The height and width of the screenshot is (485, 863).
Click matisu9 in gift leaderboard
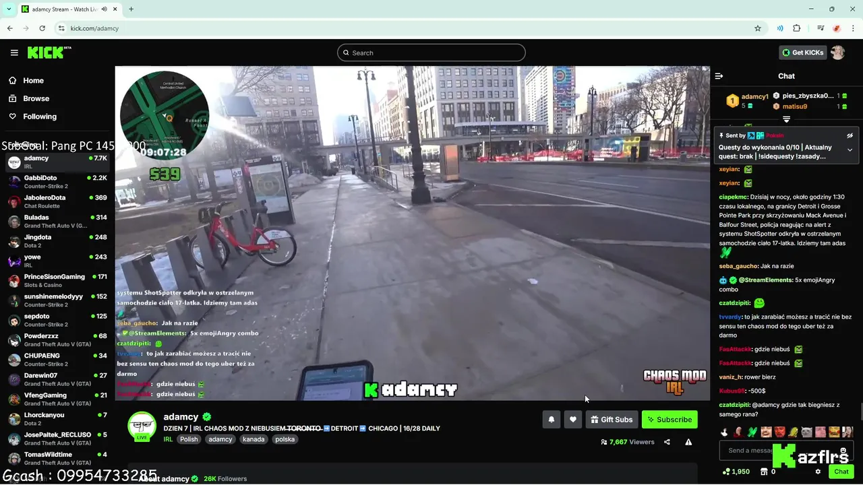pyautogui.click(x=794, y=106)
